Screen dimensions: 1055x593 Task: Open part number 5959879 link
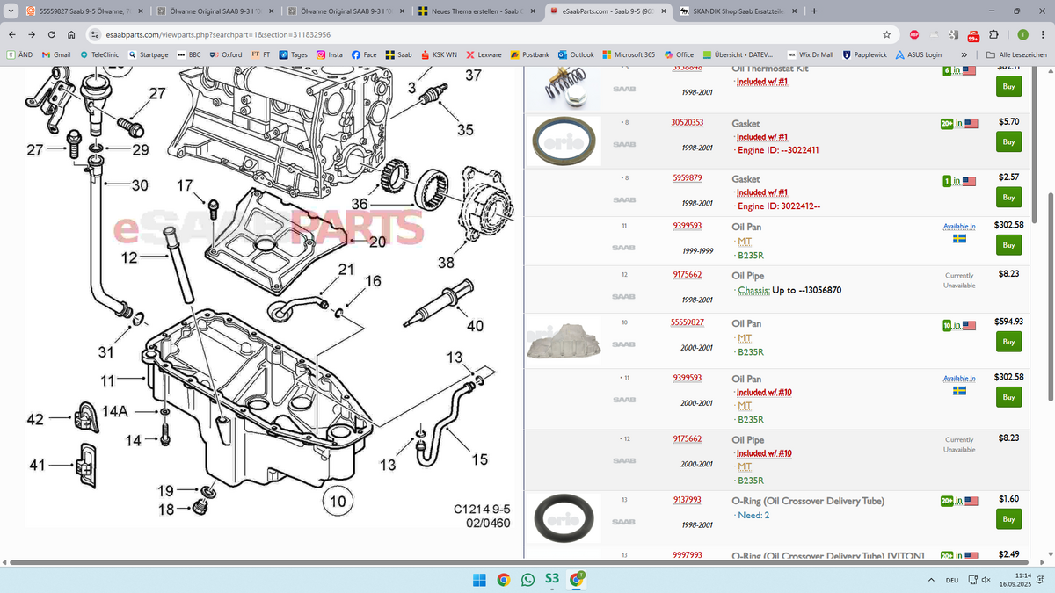[x=687, y=177]
